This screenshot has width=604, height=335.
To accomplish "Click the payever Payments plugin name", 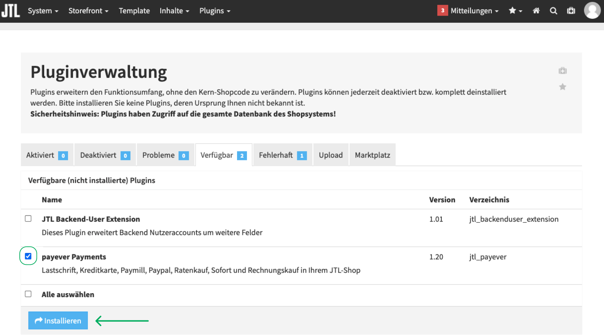I will pyautogui.click(x=74, y=257).
